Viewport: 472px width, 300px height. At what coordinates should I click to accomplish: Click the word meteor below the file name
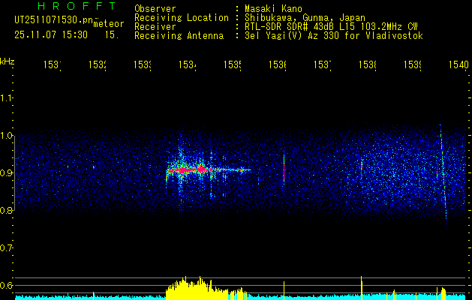click(x=109, y=24)
